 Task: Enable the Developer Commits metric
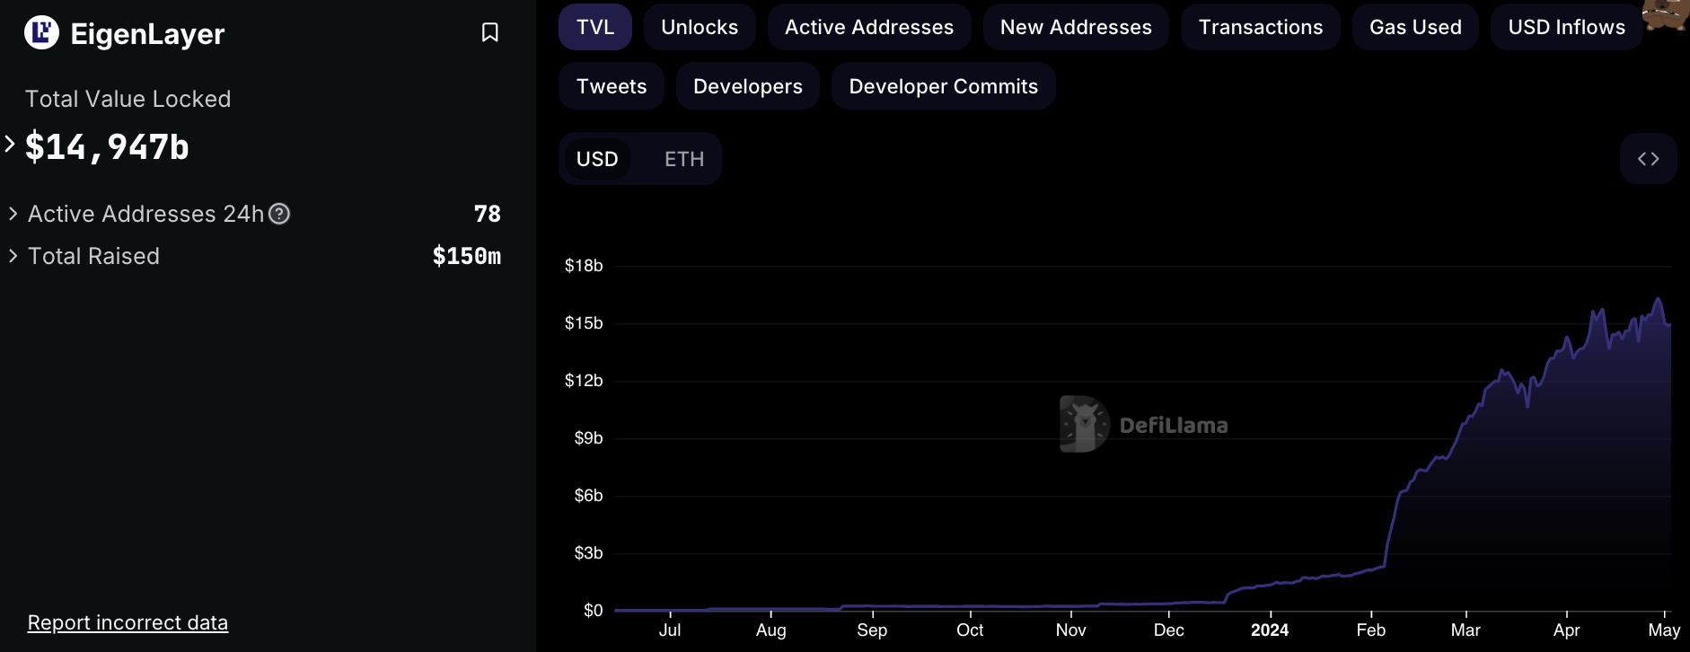coord(943,86)
